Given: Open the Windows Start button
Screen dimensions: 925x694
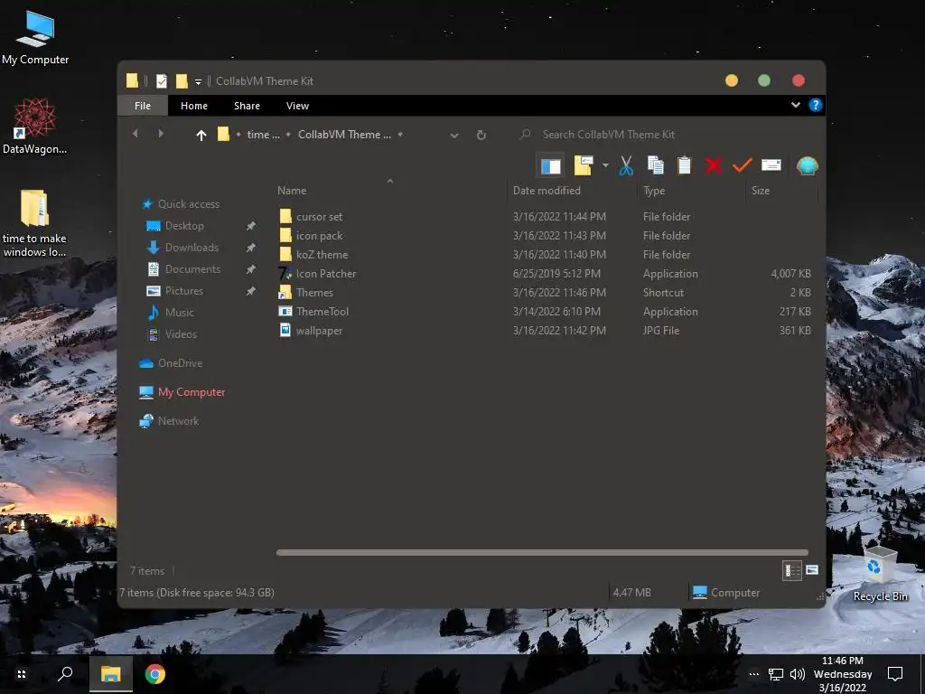Looking at the screenshot, I should (22, 674).
